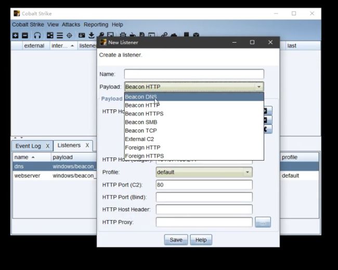Clear HTTP hosts with X button
This screenshot has height=270, width=338.
(x=268, y=129)
